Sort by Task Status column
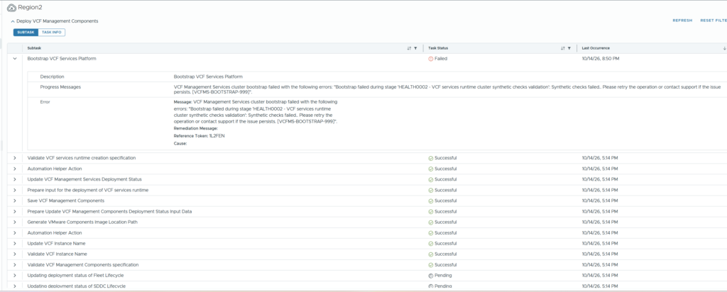This screenshot has width=727, height=292. 562,48
